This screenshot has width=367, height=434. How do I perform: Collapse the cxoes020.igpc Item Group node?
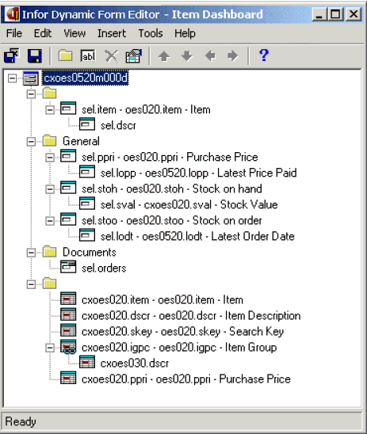[x=50, y=348]
